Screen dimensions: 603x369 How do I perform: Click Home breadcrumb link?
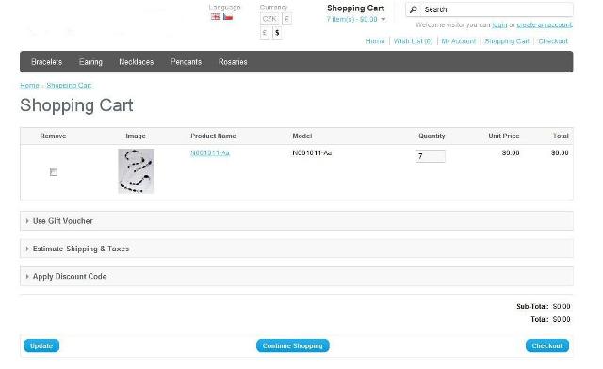pyautogui.click(x=29, y=86)
